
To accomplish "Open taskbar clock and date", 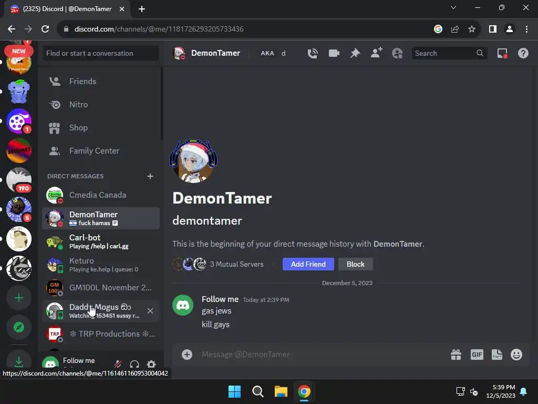I will coord(501,391).
